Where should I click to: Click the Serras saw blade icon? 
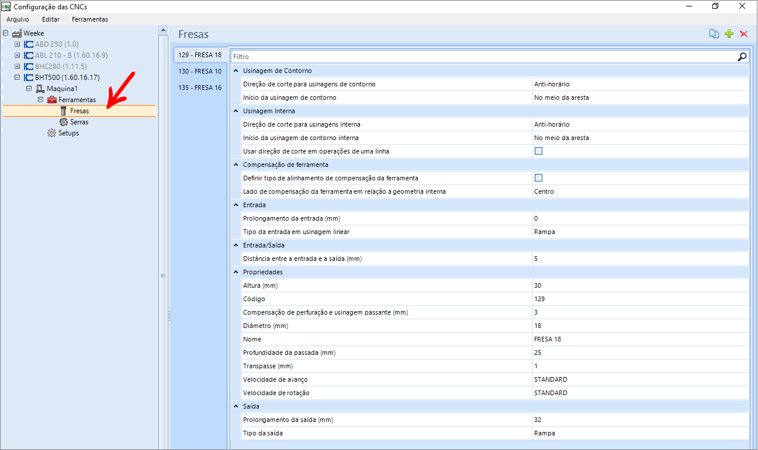click(x=64, y=122)
